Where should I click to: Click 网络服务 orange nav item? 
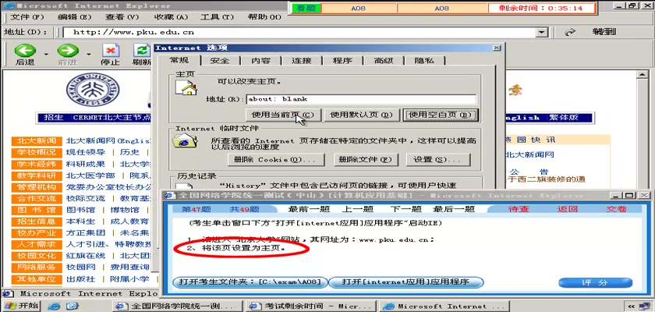(37, 268)
